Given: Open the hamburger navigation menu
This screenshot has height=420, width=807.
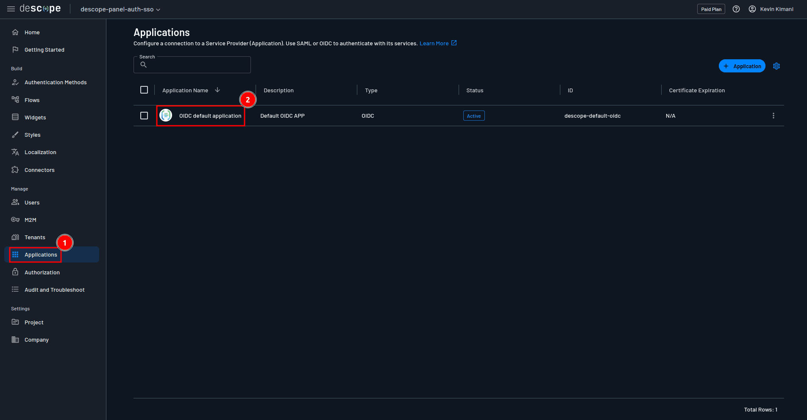Looking at the screenshot, I should point(11,9).
